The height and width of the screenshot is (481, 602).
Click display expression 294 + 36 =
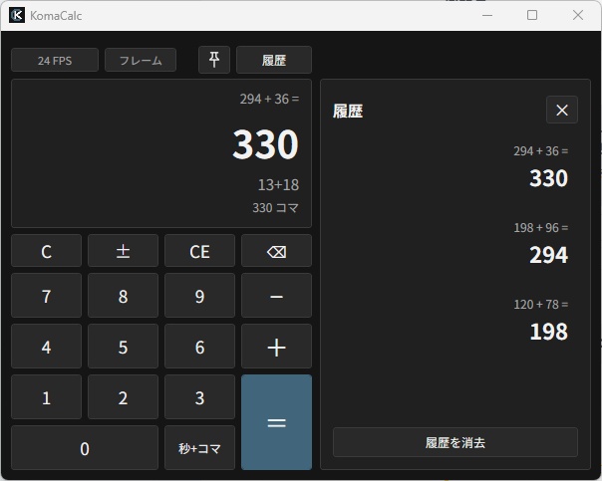(269, 99)
